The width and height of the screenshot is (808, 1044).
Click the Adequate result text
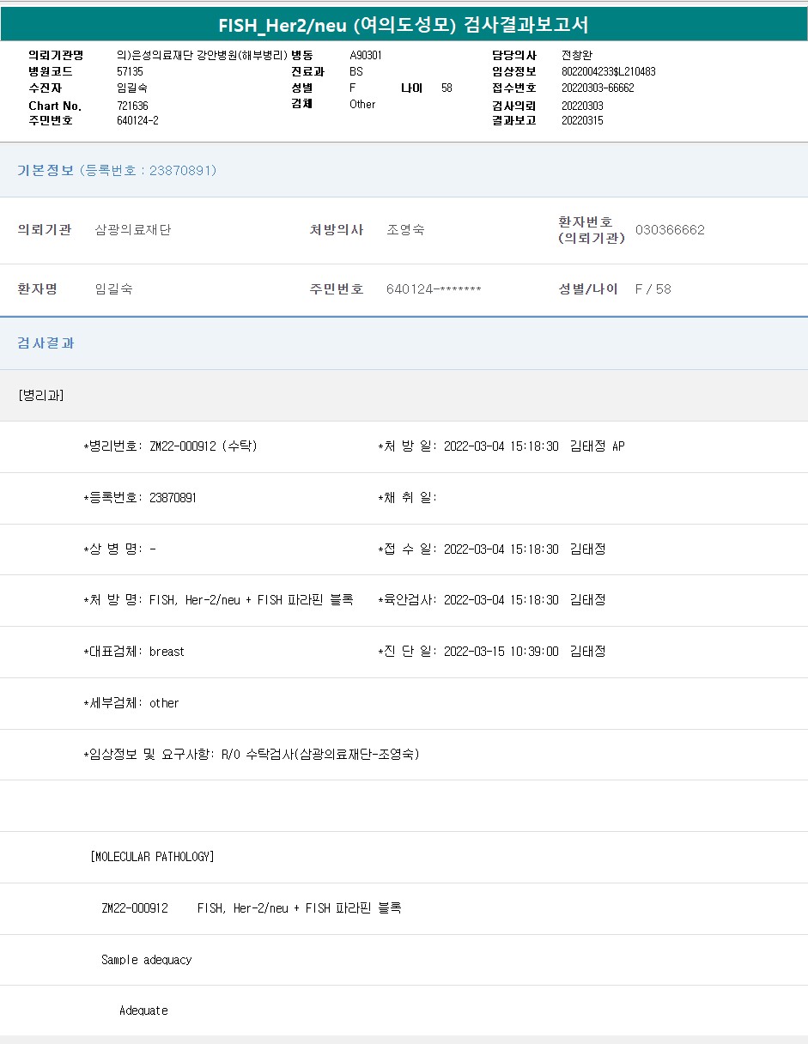point(143,1011)
